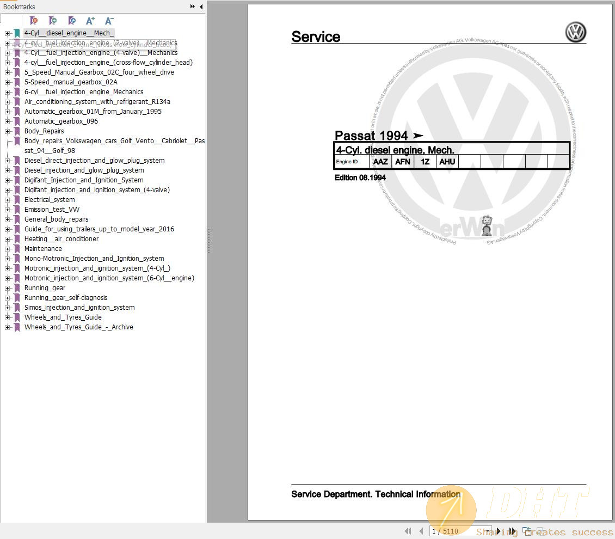Click the delete bookmark icon
This screenshot has width=615, height=539.
point(34,20)
